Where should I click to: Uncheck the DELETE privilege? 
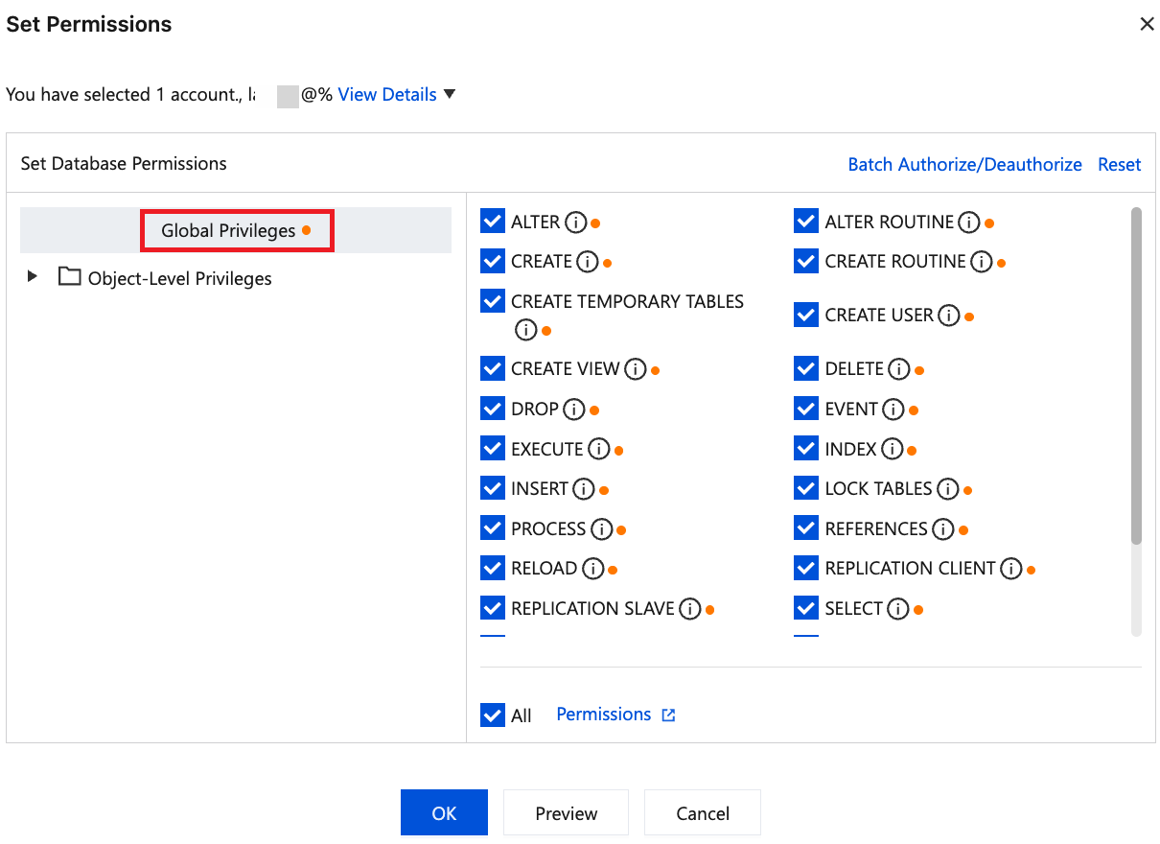tap(806, 369)
